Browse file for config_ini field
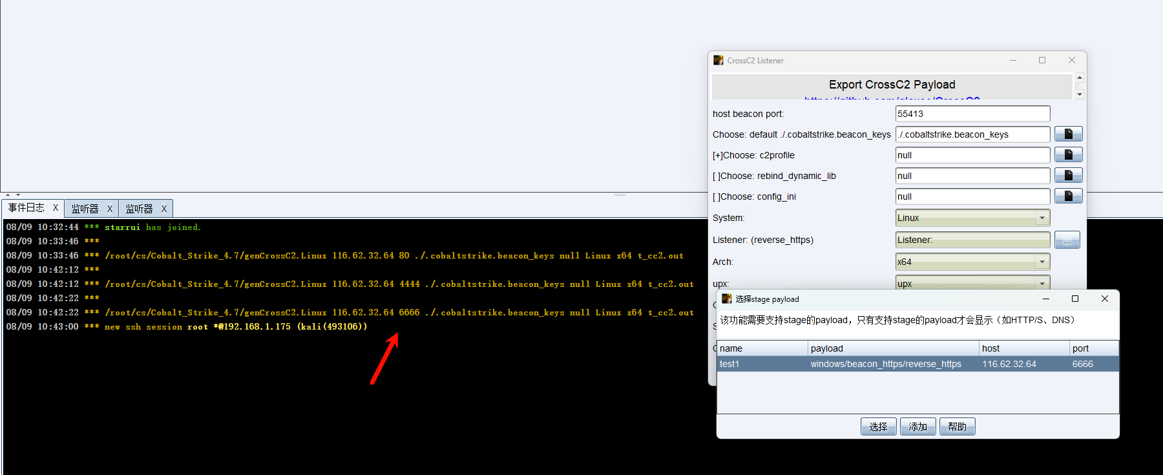The height and width of the screenshot is (475, 1163). coord(1068,196)
